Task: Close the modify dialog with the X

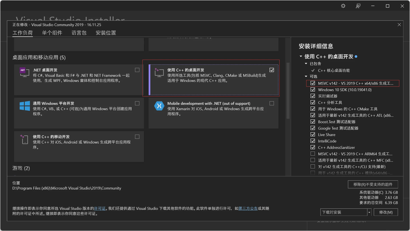Action: pyautogui.click(x=399, y=24)
